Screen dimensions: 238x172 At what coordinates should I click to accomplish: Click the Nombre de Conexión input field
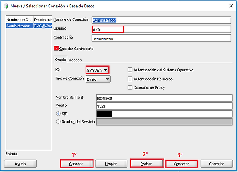pos(161,20)
